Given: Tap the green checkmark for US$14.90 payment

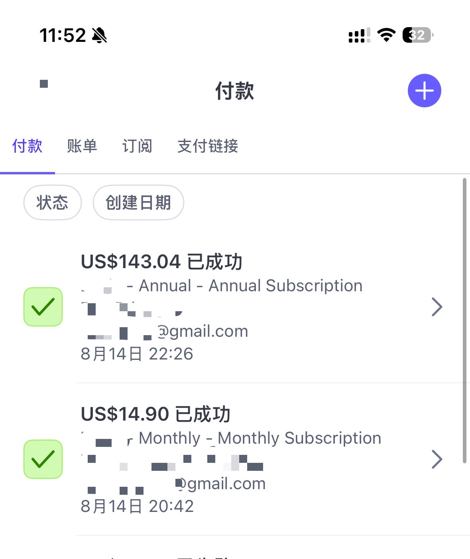Looking at the screenshot, I should point(43,459).
